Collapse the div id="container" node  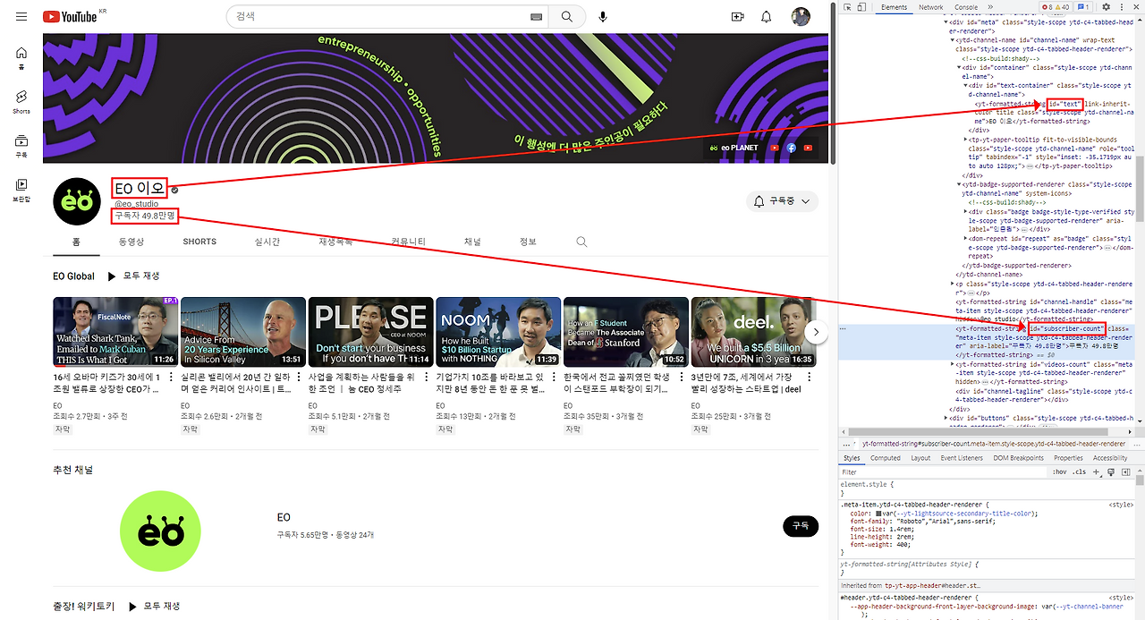point(958,67)
